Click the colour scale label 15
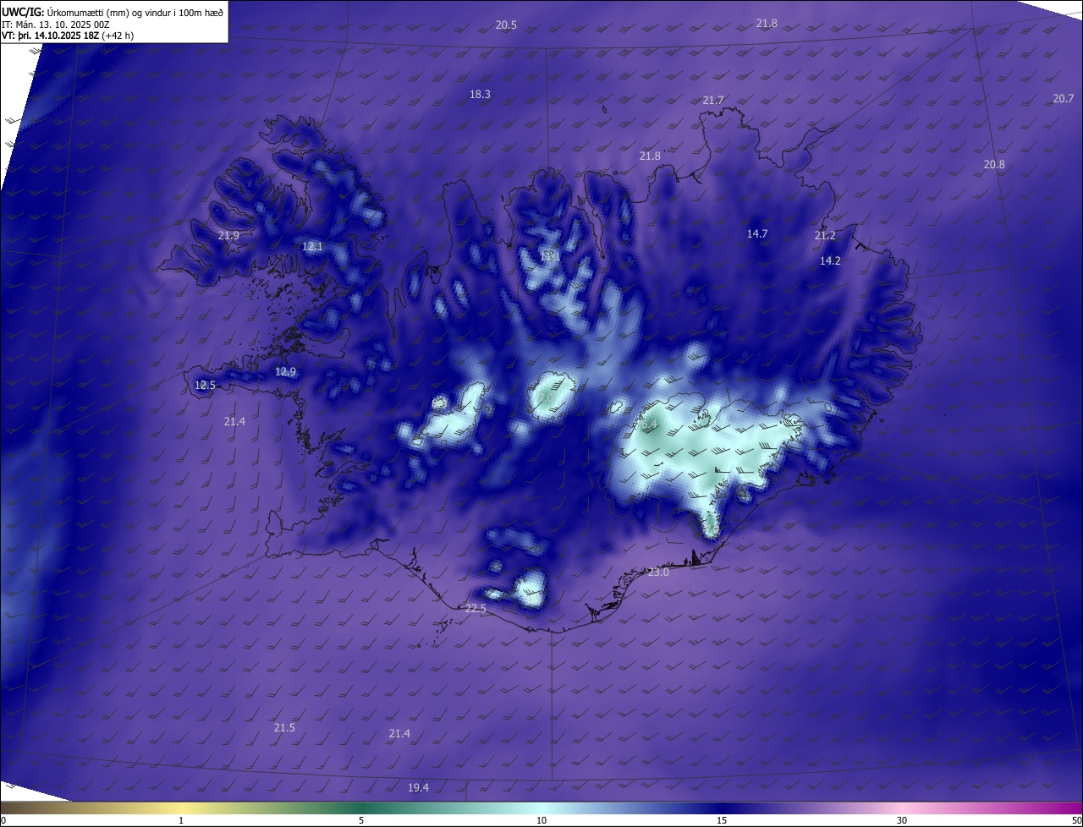1083x827 pixels. click(722, 820)
